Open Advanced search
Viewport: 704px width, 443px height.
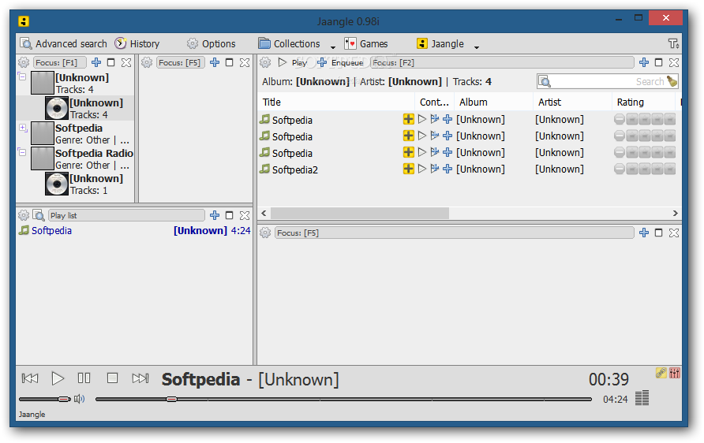63,43
